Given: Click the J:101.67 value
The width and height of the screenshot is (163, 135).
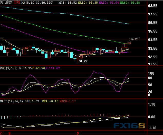Looking at the screenshot, I should [53, 68].
